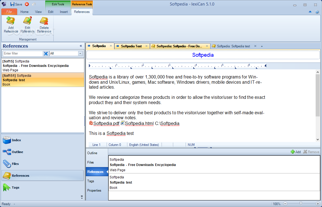
Task: Click the Softpedia.pdf attachment icon
Action: 91,123
